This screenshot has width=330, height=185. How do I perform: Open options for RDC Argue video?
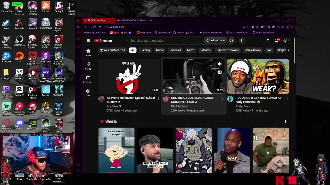(x=287, y=98)
